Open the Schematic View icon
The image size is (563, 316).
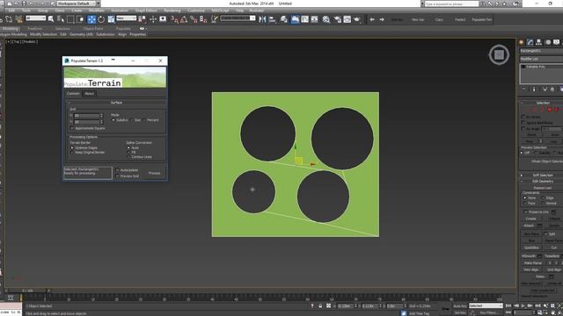[x=315, y=19]
